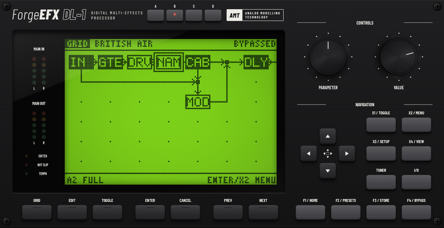Screen dimensions: 444x228
Task: Click the ENTER/X2 MENU hint on display
Action: [x=241, y=180]
